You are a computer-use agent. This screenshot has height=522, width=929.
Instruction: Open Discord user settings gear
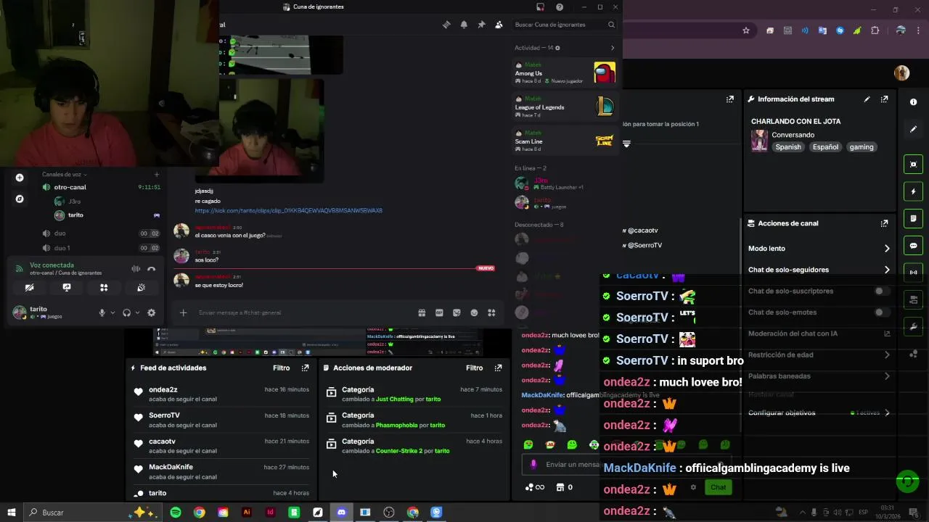tap(151, 312)
